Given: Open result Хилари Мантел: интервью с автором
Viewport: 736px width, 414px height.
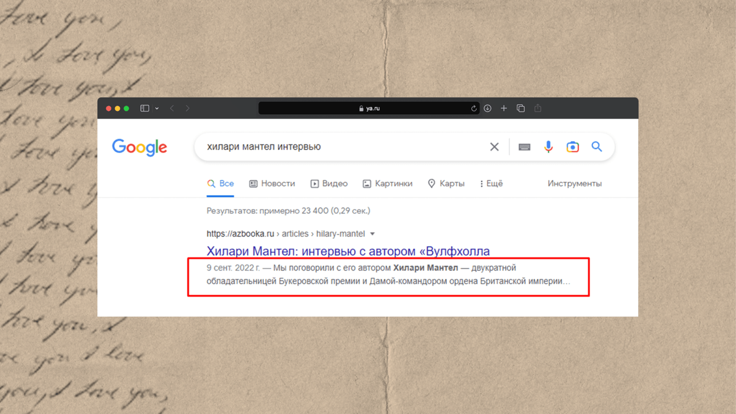Looking at the screenshot, I should (x=348, y=251).
